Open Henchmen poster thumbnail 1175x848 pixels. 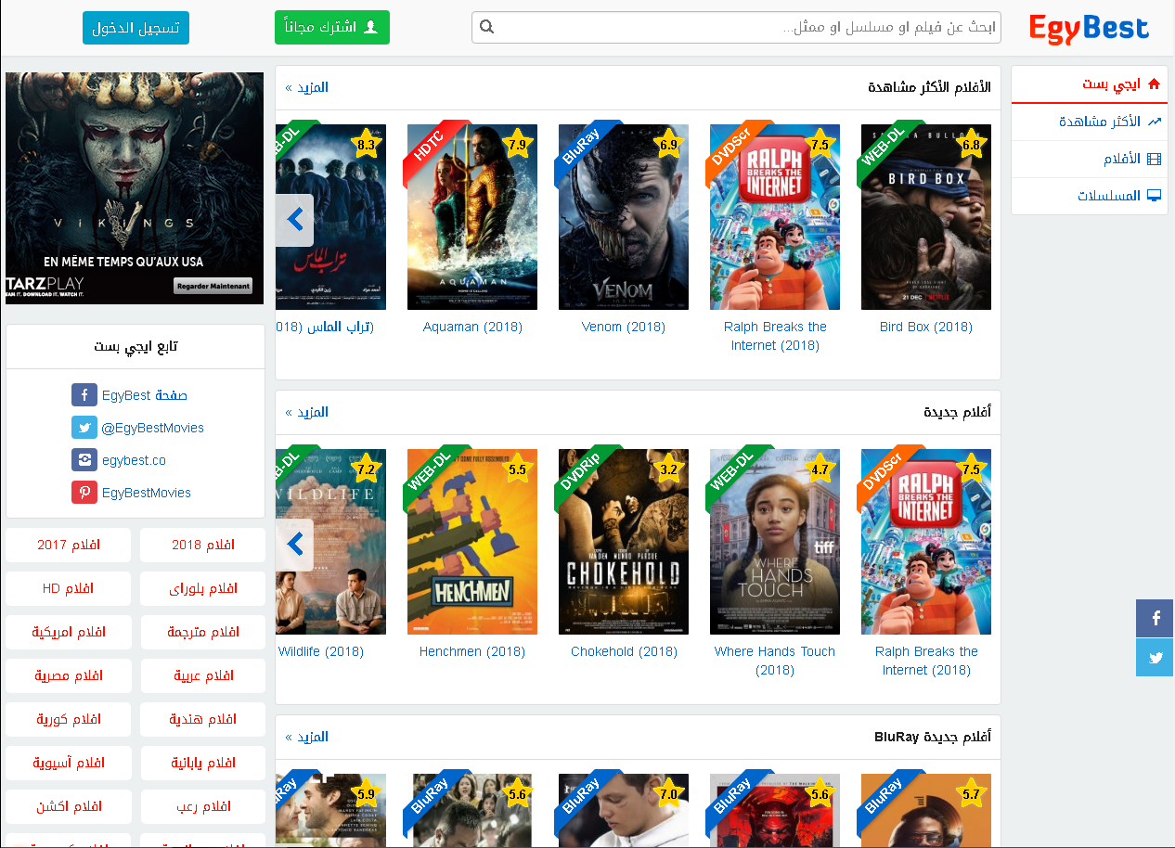coord(472,542)
